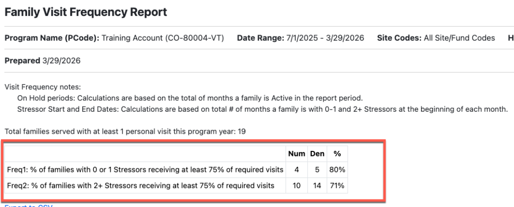Click the 80% result cell

click(337, 169)
